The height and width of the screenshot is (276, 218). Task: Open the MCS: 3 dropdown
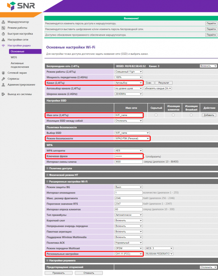coord(159,248)
